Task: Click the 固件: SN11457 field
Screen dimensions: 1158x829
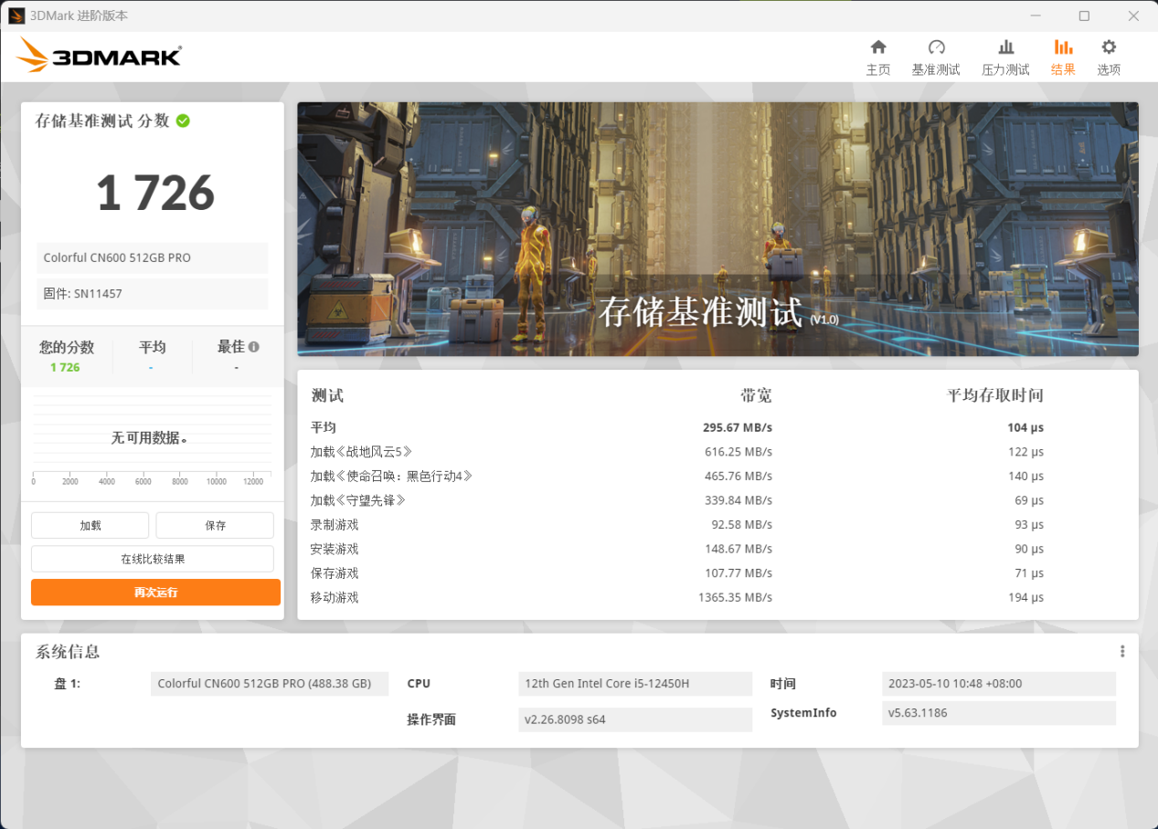Action: coord(153,294)
